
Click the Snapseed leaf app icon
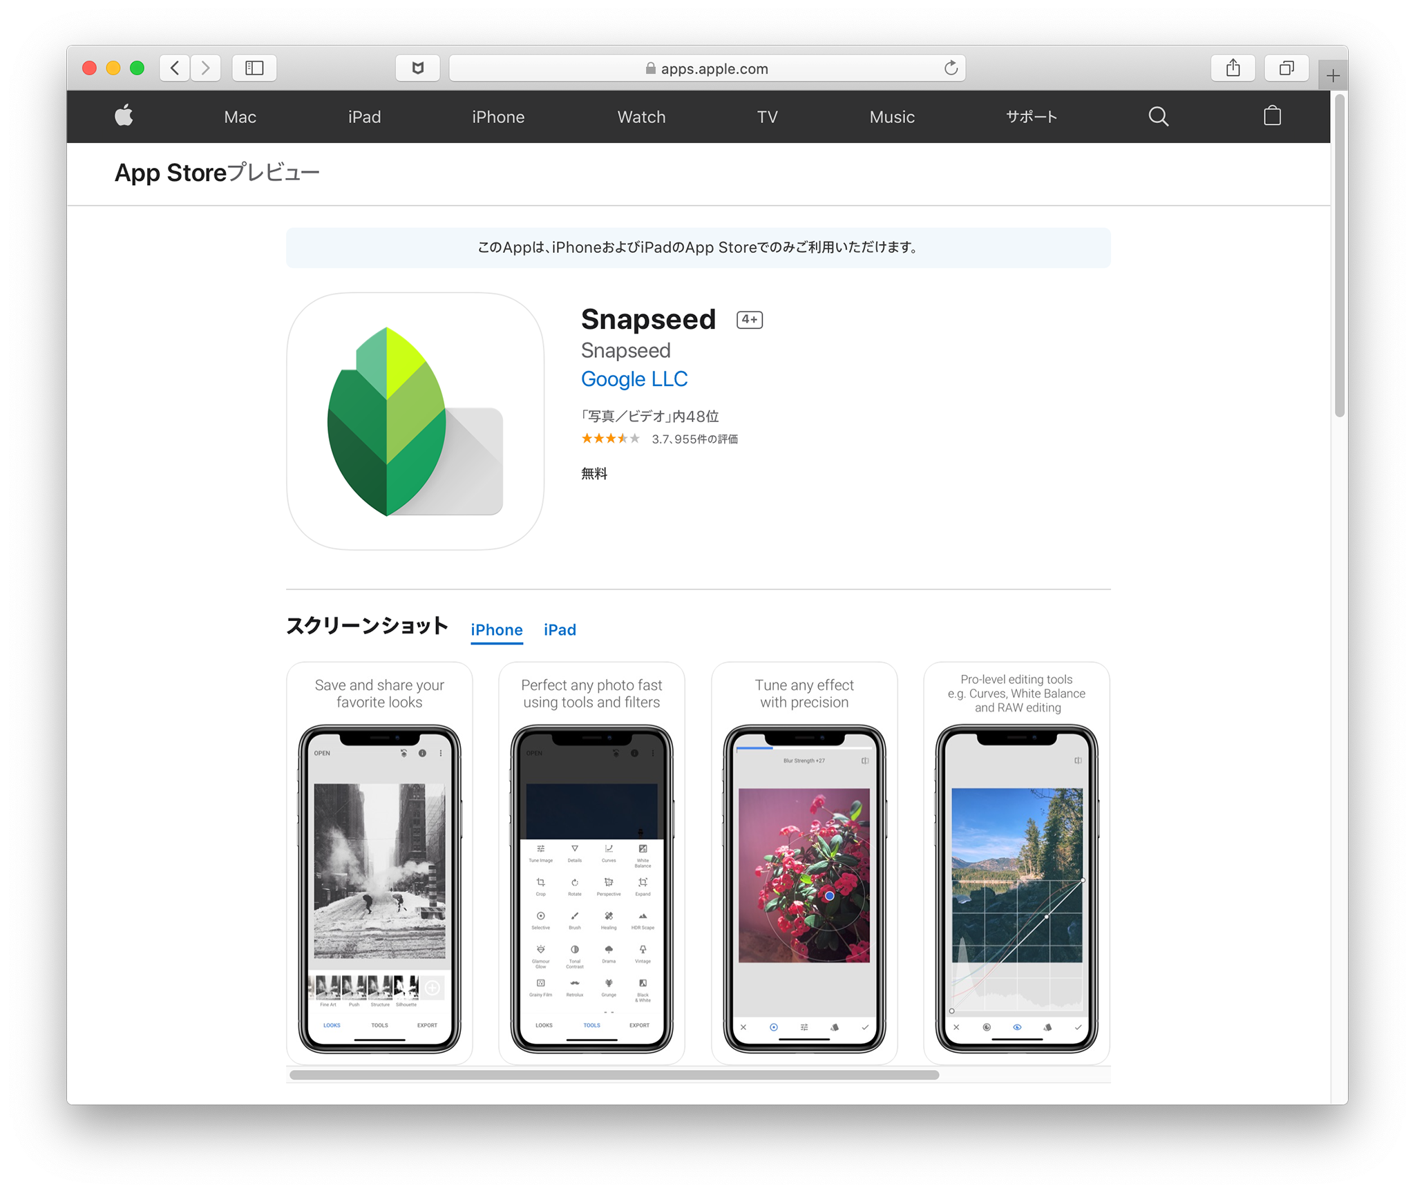(x=415, y=421)
